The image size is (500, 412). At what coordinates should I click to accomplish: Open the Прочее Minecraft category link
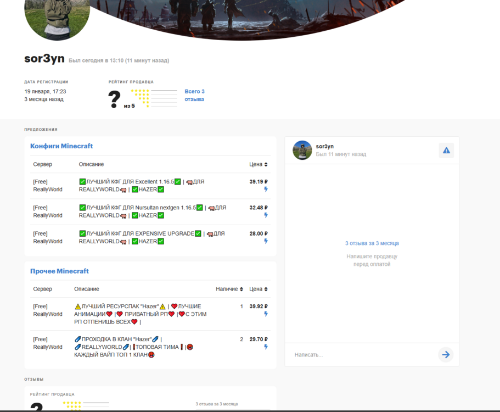coord(59,271)
